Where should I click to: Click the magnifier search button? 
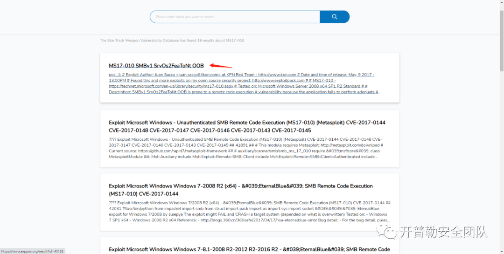pyautogui.click(x=334, y=17)
